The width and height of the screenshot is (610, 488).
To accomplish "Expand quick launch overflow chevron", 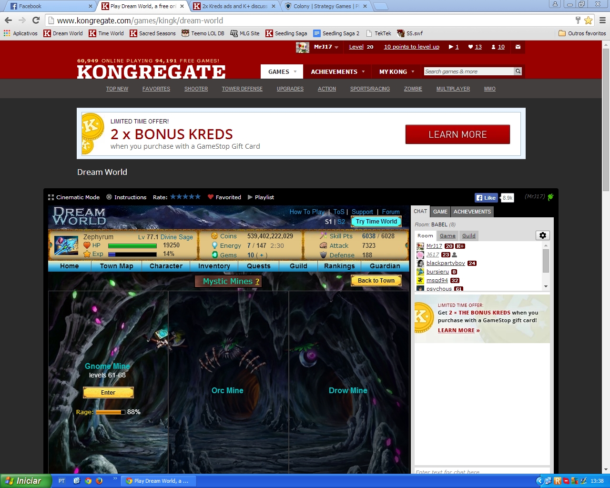I will (x=115, y=478).
